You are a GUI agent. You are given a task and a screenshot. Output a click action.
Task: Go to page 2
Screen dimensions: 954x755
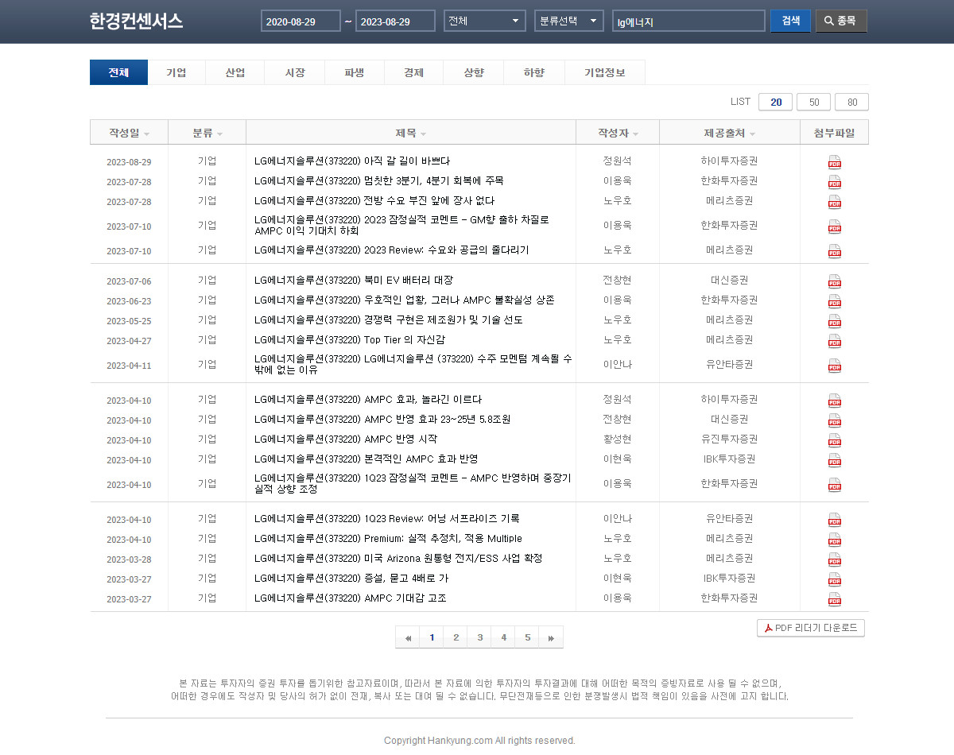coord(456,637)
